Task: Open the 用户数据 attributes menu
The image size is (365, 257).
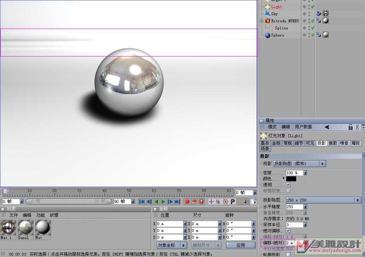Action: pyautogui.click(x=303, y=127)
